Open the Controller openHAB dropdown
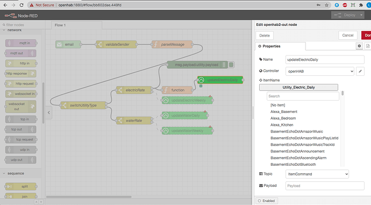Image resolution: width=371 pixels, height=205 pixels. point(320,71)
